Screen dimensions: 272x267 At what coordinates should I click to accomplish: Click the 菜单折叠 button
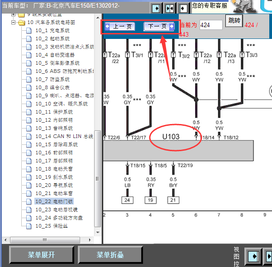pyautogui.click(x=110, y=255)
